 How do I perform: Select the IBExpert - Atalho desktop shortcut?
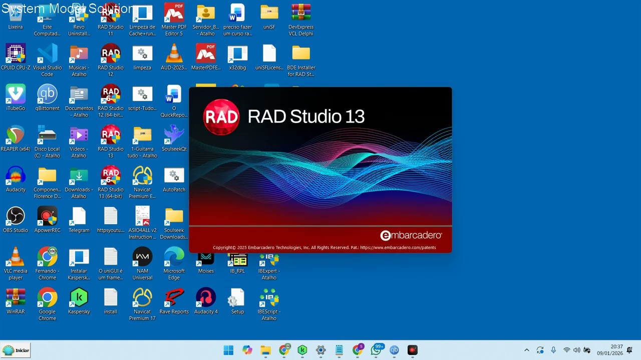point(269,266)
